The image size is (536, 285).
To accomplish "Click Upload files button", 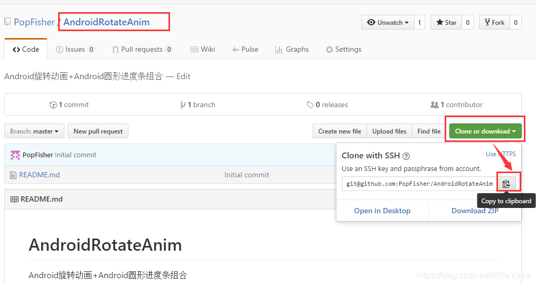I will 389,131.
